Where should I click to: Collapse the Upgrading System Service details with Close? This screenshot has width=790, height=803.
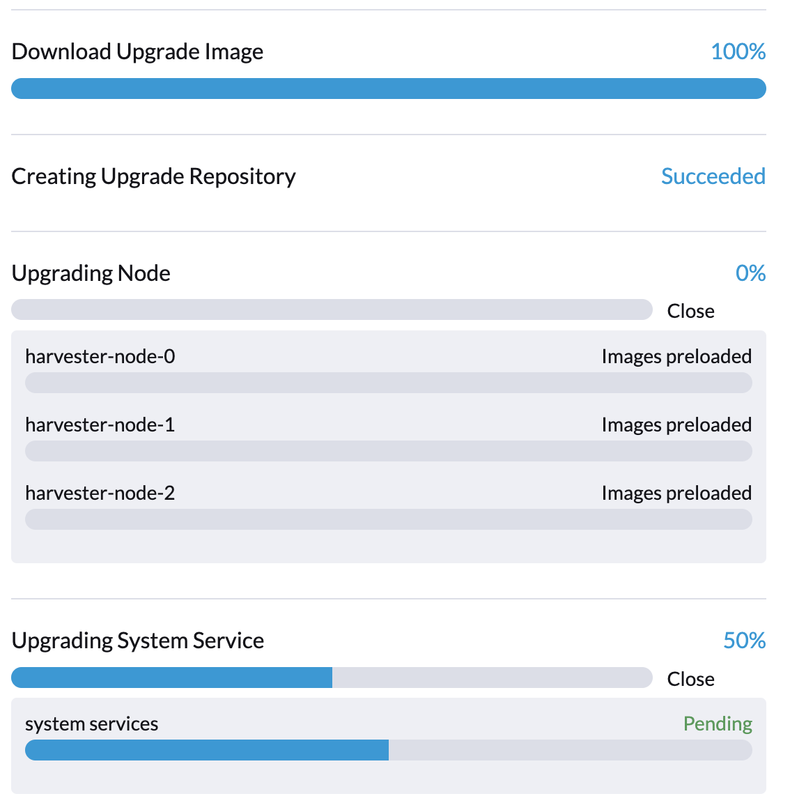pyautogui.click(x=690, y=679)
